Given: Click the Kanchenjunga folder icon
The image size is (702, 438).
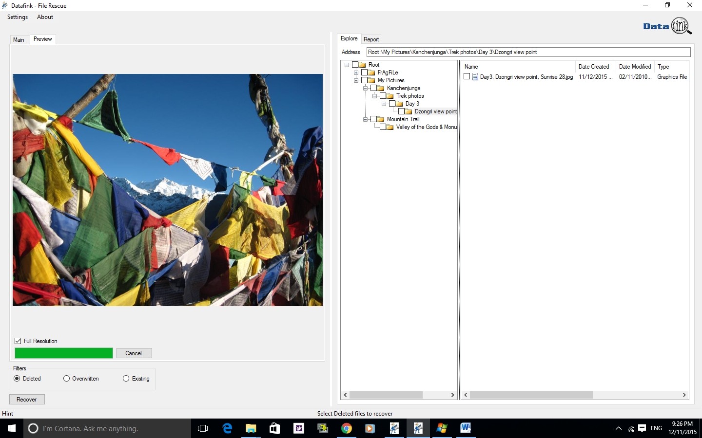Looking at the screenshot, I should pyautogui.click(x=381, y=88).
